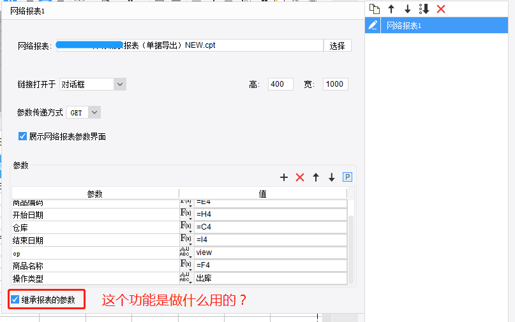Change value type for 商品名称 row
Viewport: 515px width, 322px height.
(186, 265)
